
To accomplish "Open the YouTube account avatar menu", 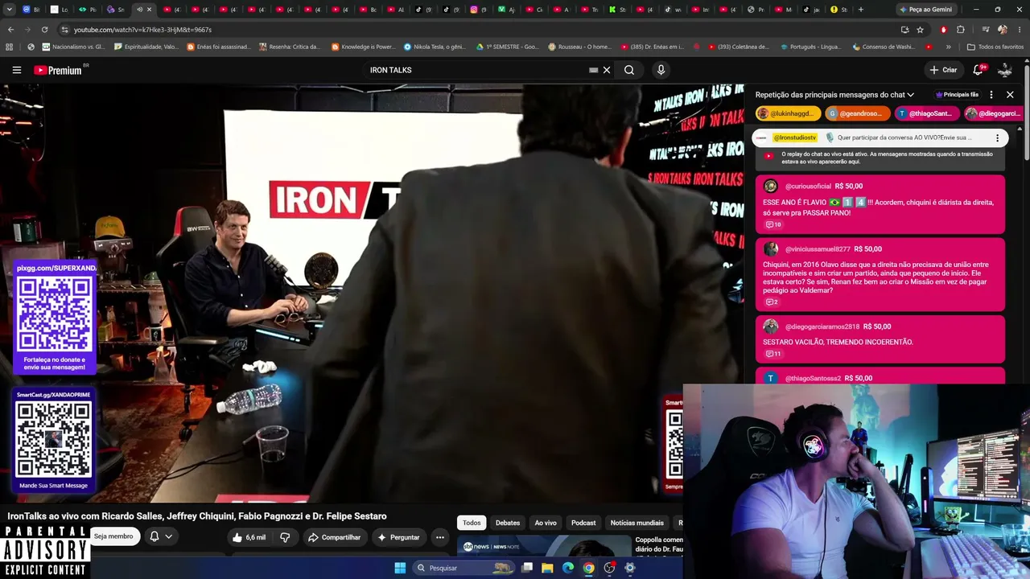I will pyautogui.click(x=1004, y=70).
